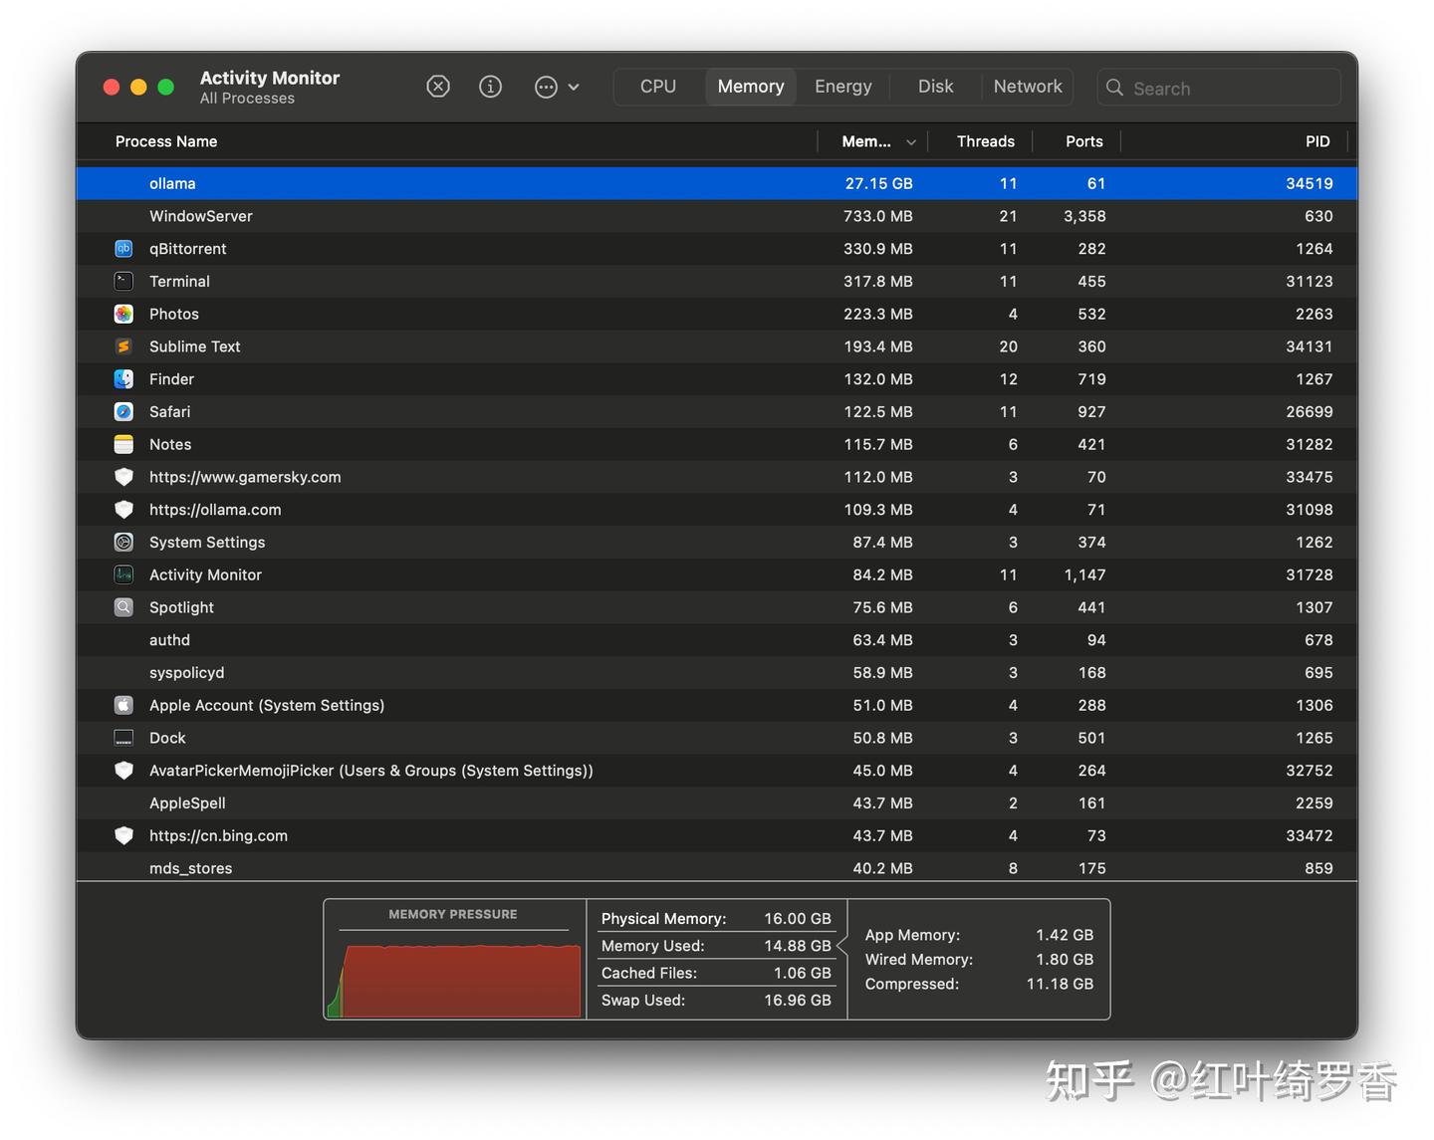Switch to the CPU tab
Viewport: 1434px width, 1140px height.
pos(658,87)
